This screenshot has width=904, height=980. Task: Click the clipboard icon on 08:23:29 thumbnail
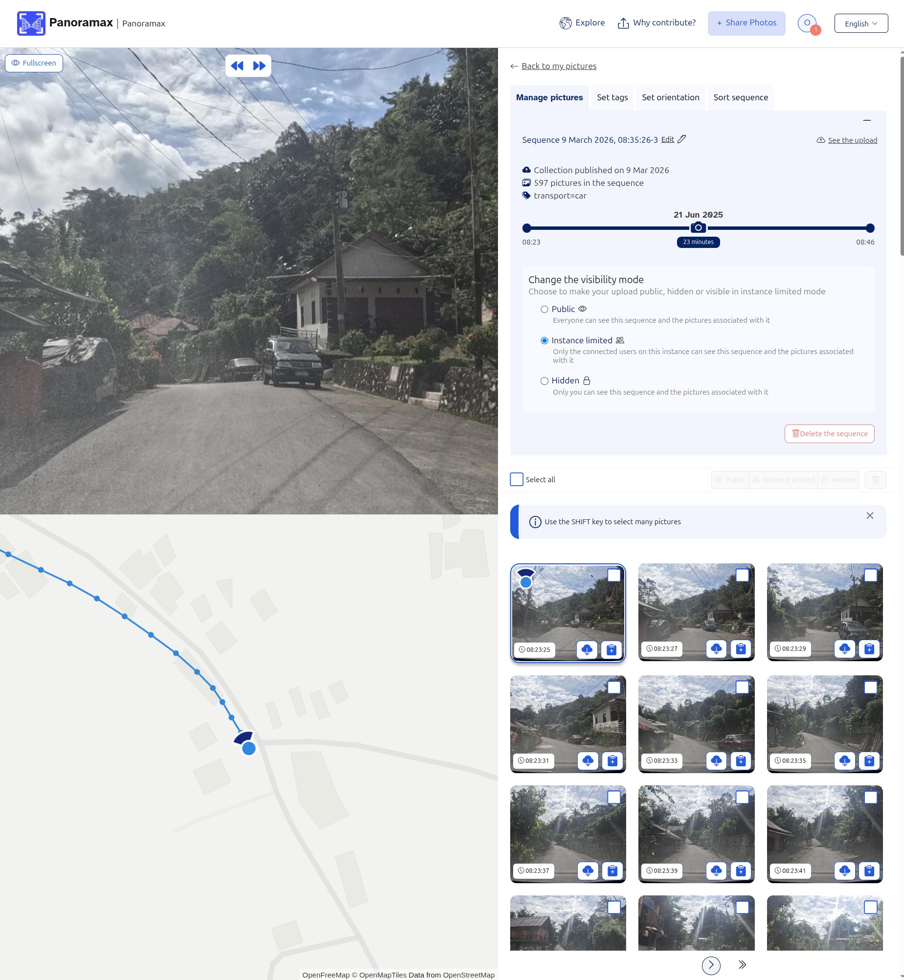click(869, 649)
